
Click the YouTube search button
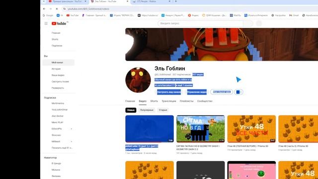(x=248, y=23)
